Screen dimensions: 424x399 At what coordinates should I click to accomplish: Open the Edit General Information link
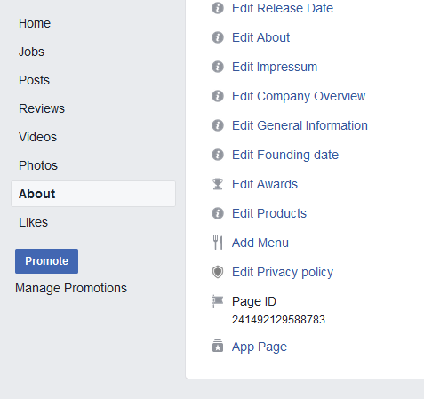300,125
